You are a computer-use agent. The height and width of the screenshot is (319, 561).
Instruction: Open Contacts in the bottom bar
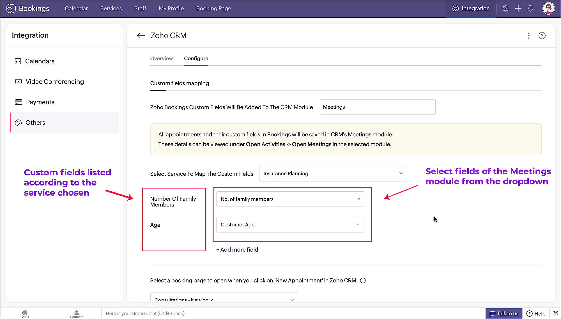(76, 314)
